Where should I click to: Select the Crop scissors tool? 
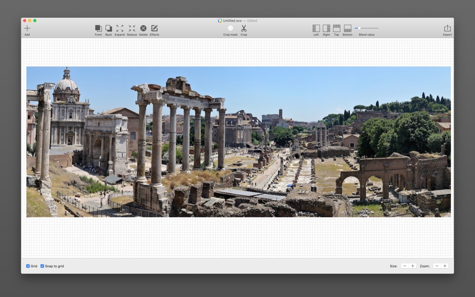tap(244, 28)
